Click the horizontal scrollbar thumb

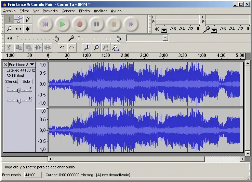pos(129,159)
